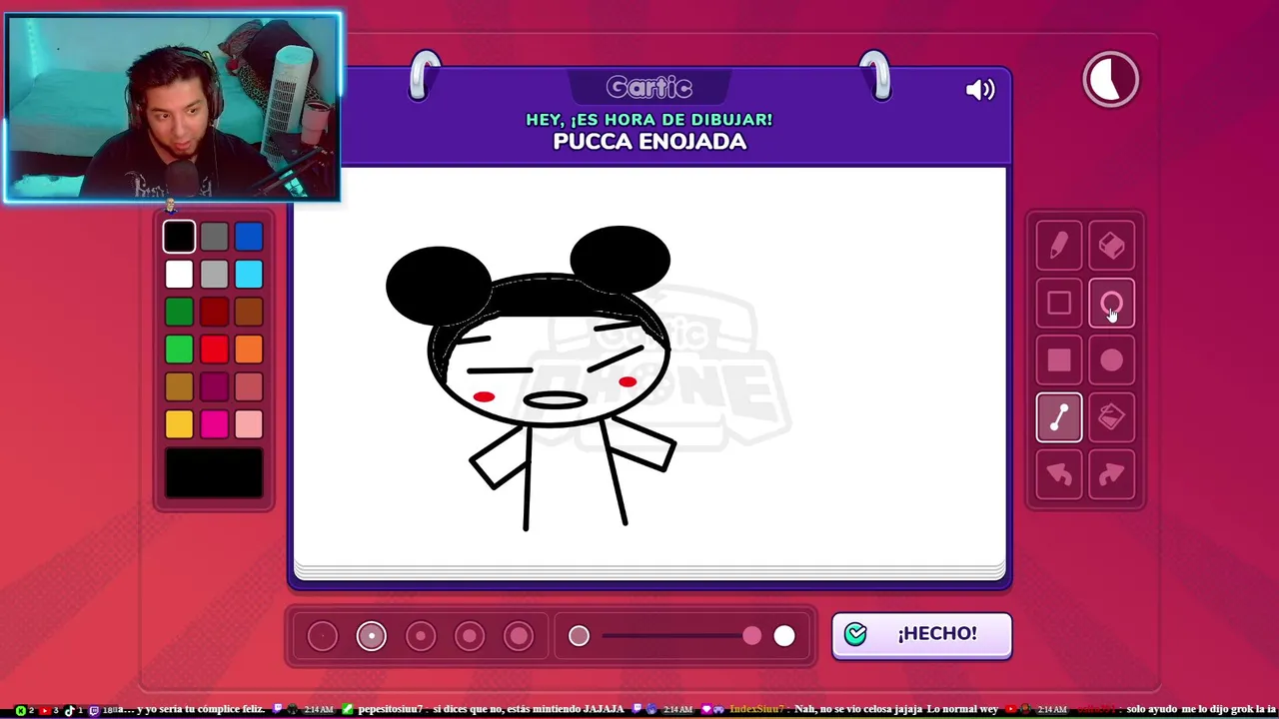
Task: Pick the dark gray color swatch
Action: point(214,237)
